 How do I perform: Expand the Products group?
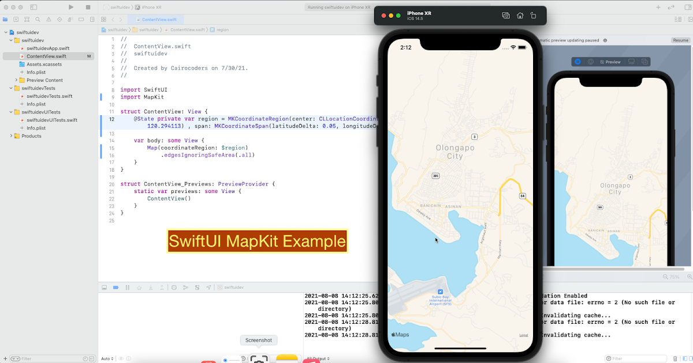coord(10,136)
